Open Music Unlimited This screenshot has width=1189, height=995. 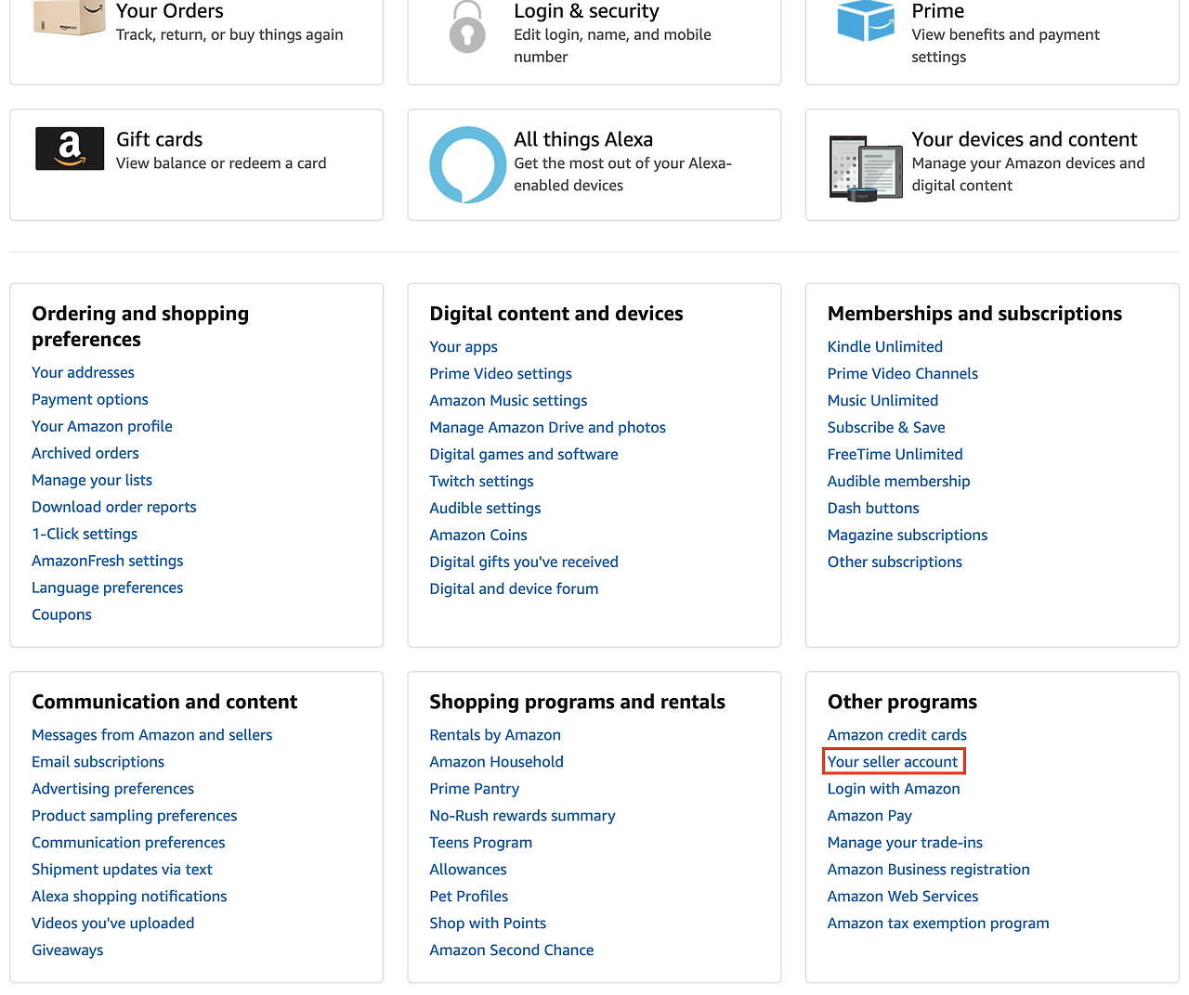point(883,400)
